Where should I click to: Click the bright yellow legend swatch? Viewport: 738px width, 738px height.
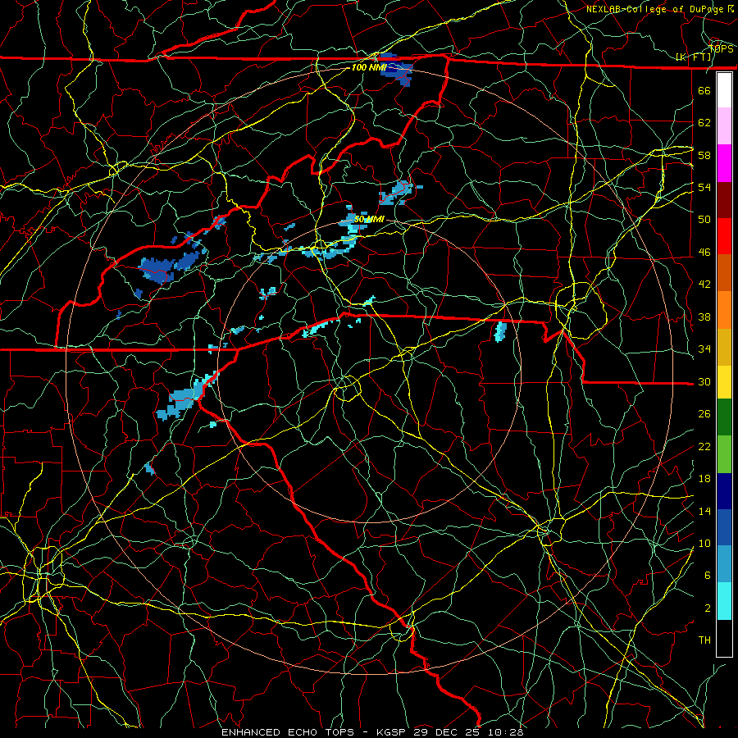(724, 382)
